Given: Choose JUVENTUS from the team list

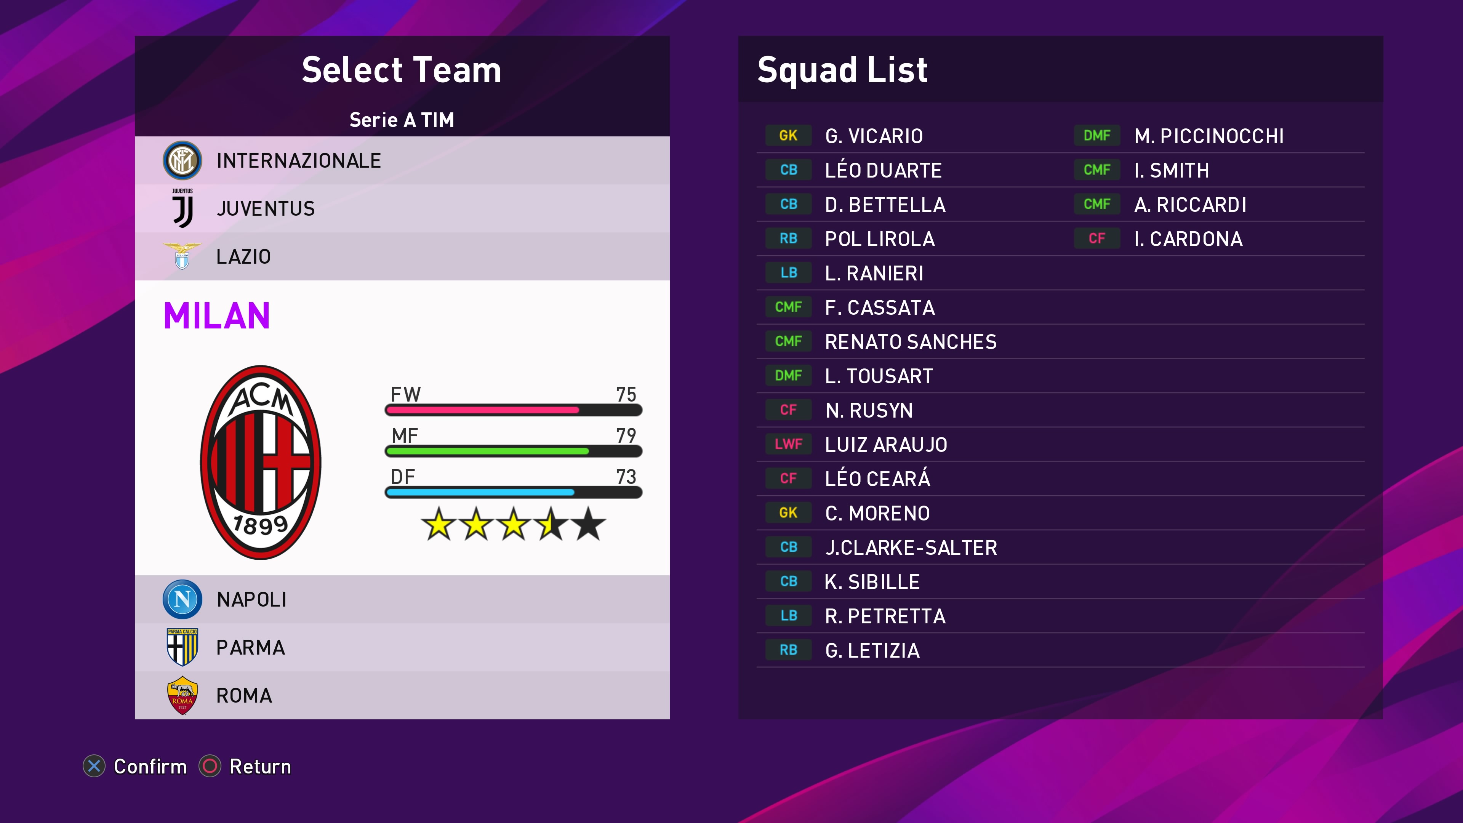Looking at the screenshot, I should click(x=265, y=208).
